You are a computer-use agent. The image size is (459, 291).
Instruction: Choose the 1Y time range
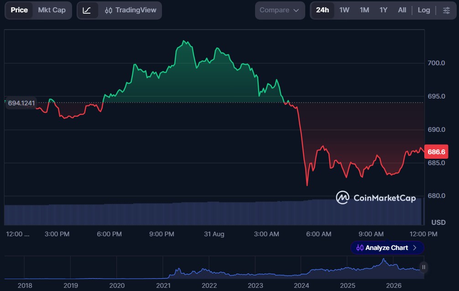click(x=383, y=10)
